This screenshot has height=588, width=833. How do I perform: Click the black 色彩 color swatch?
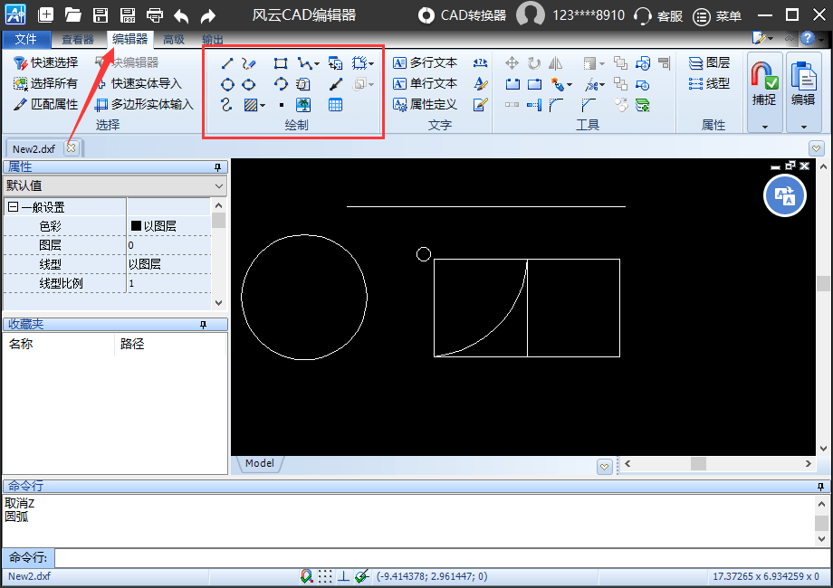coord(136,225)
